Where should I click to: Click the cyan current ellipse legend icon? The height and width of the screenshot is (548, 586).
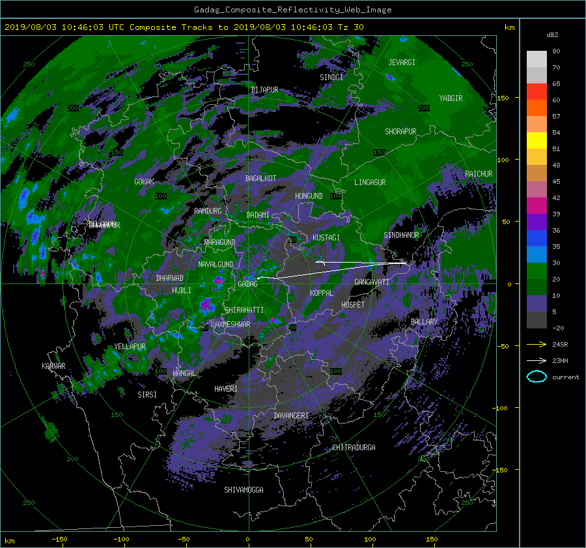pyautogui.click(x=537, y=377)
